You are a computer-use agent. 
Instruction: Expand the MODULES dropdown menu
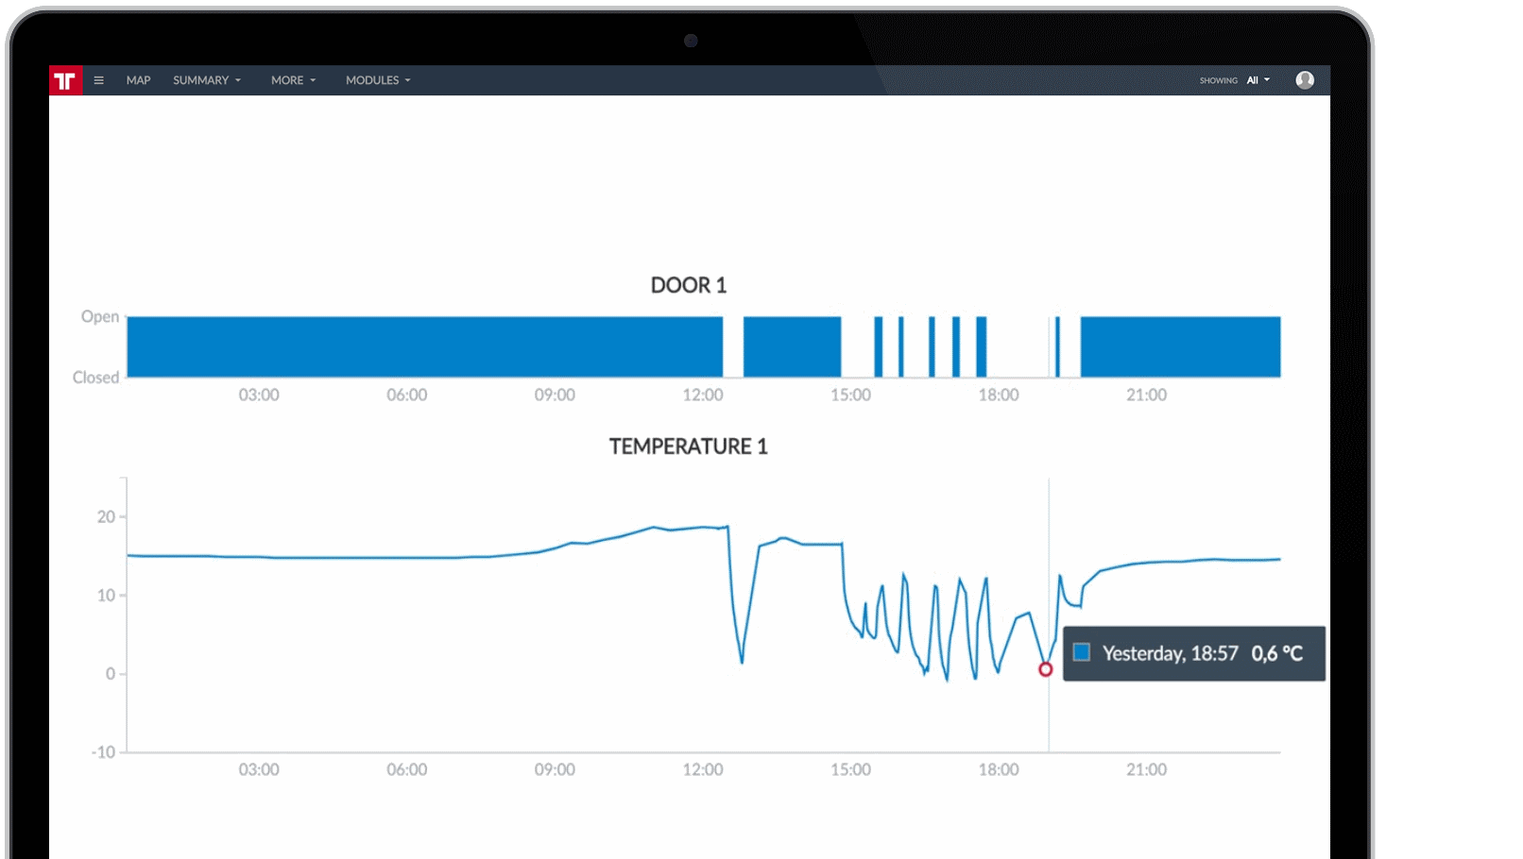(378, 80)
